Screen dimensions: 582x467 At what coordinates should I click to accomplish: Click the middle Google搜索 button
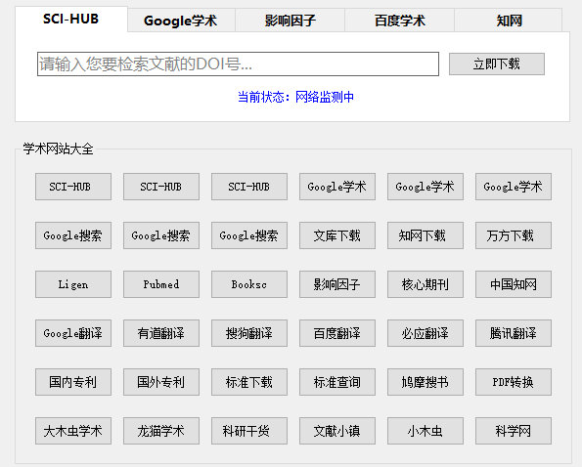click(161, 235)
